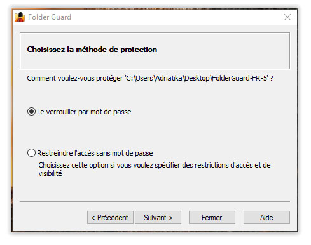Close the Folder Guard dialog with the X
The height and width of the screenshot is (245, 311).
(287, 17)
